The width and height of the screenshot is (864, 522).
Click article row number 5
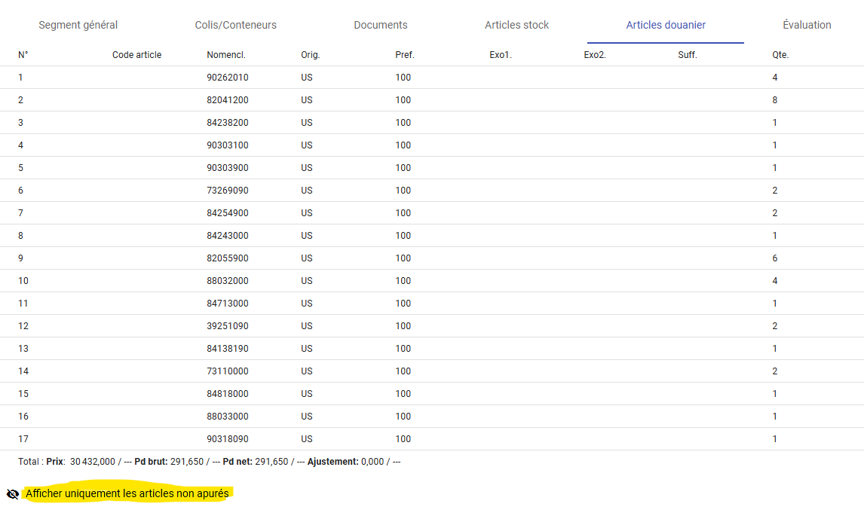(x=21, y=168)
